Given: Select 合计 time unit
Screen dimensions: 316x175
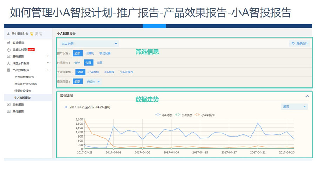Looking at the screenshot, I should pos(77,63).
